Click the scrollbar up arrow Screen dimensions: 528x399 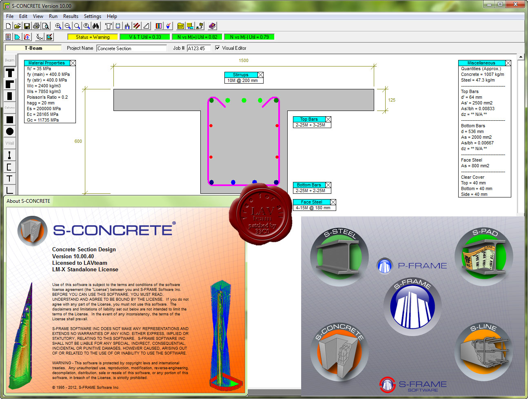click(x=521, y=57)
